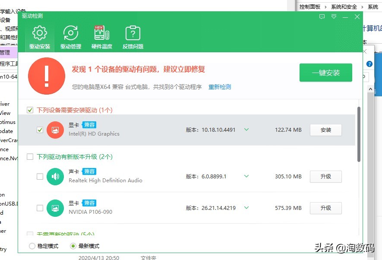Click the Intel HD Graphics display card icon
Image resolution: width=382 pixels, height=260 pixels.
[55, 130]
